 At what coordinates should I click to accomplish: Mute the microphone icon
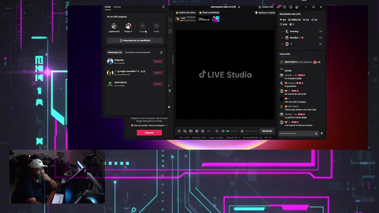(x=242, y=131)
